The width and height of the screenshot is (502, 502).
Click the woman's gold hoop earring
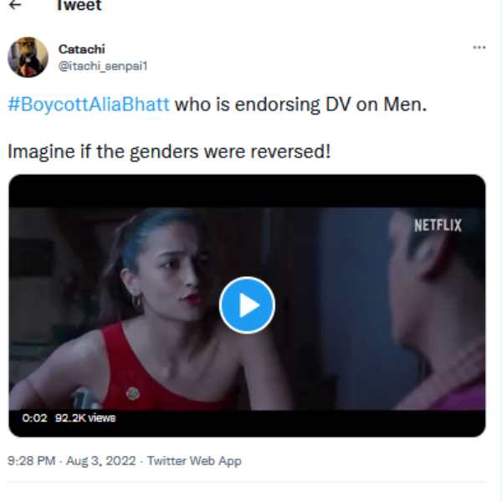[136, 301]
